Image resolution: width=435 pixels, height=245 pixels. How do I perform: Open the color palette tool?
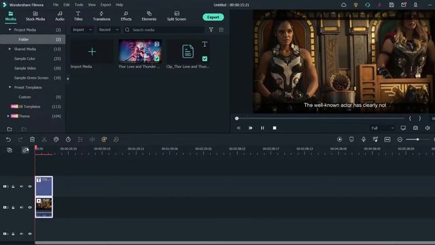click(56, 140)
